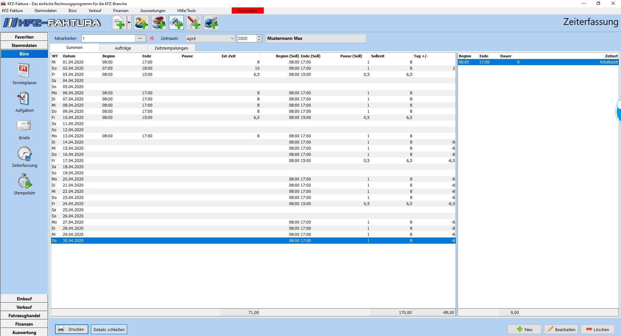Clear the Mitarbeiter field with red X

pos(152,38)
